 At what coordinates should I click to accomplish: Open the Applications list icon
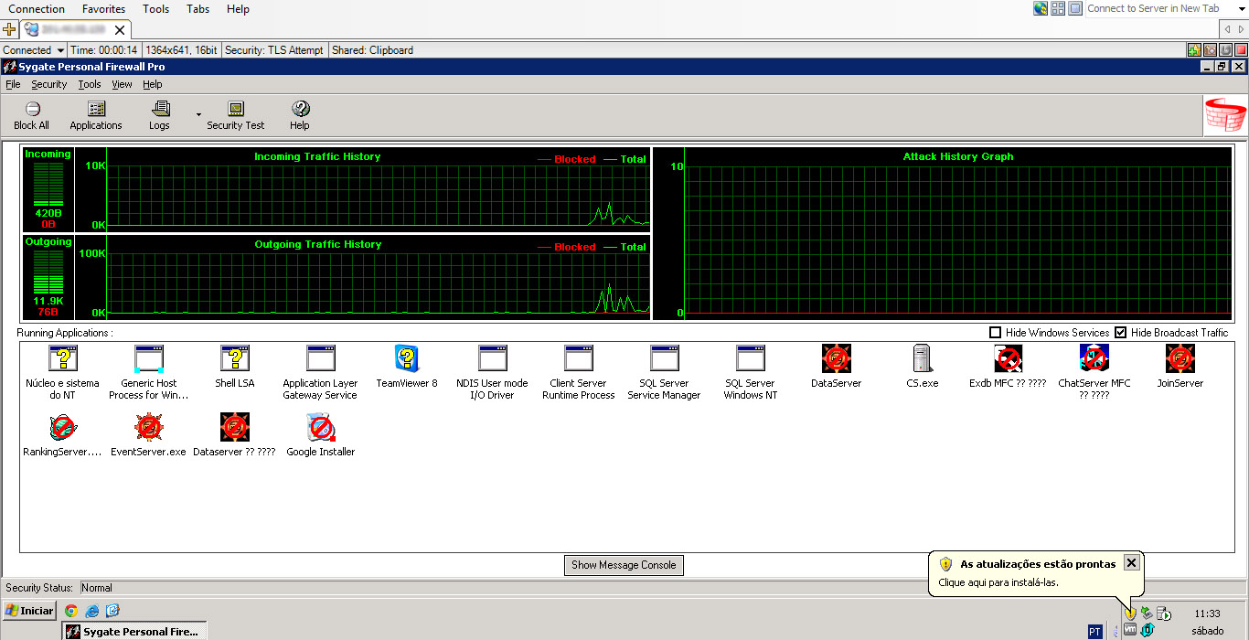(95, 113)
